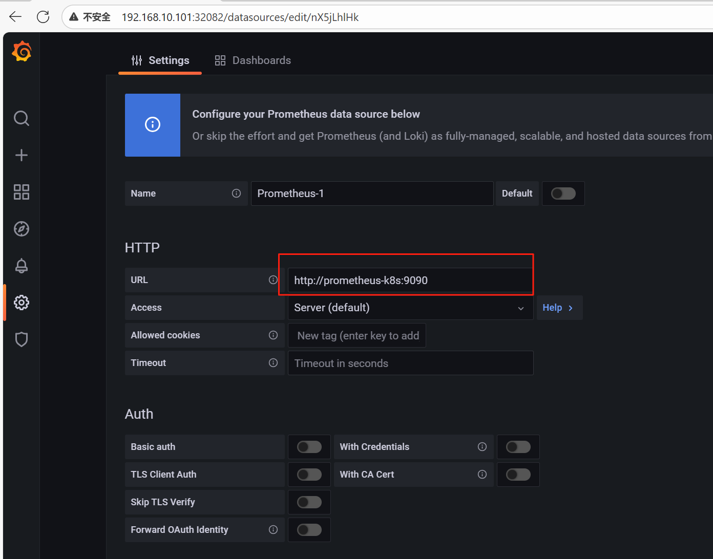Click the browser back arrow
This screenshot has width=713, height=559.
point(15,17)
